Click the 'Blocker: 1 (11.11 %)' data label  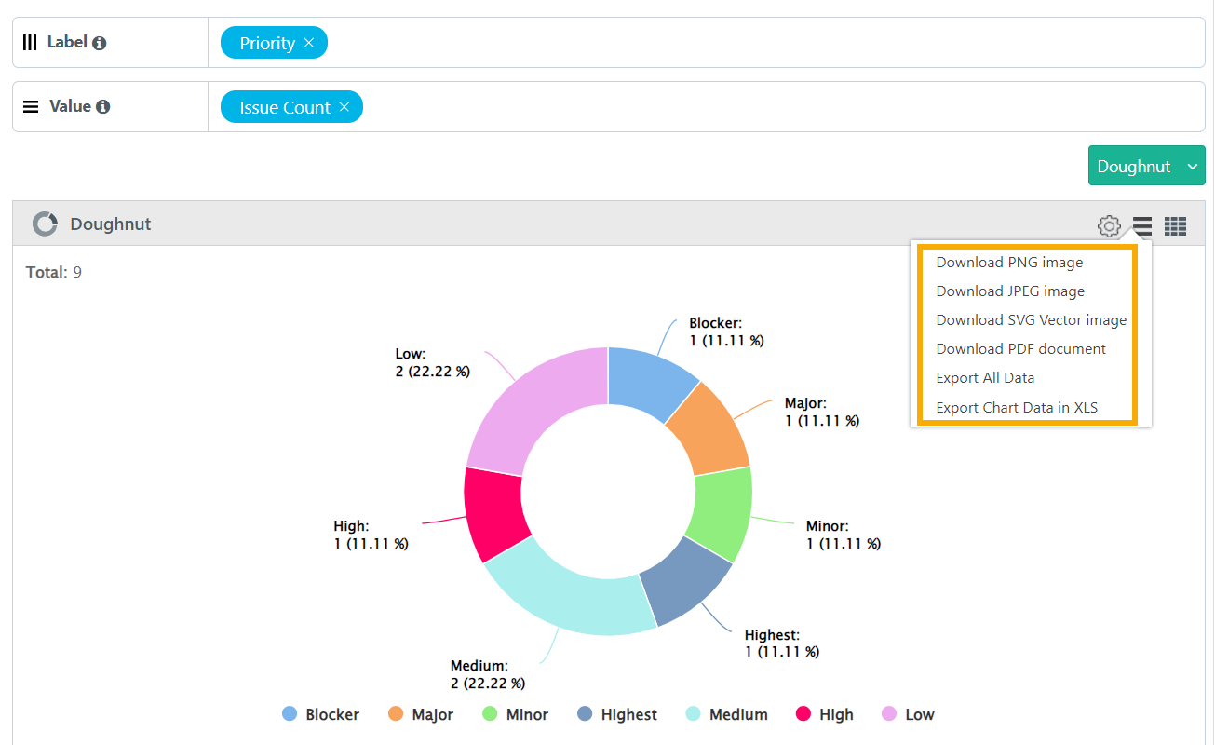pos(726,332)
